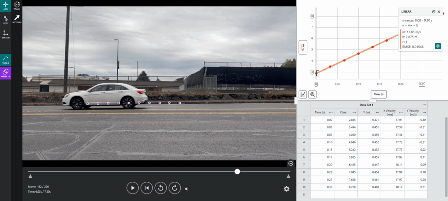Click the Time (s) axis label
448x201 pixels.
point(378,94)
